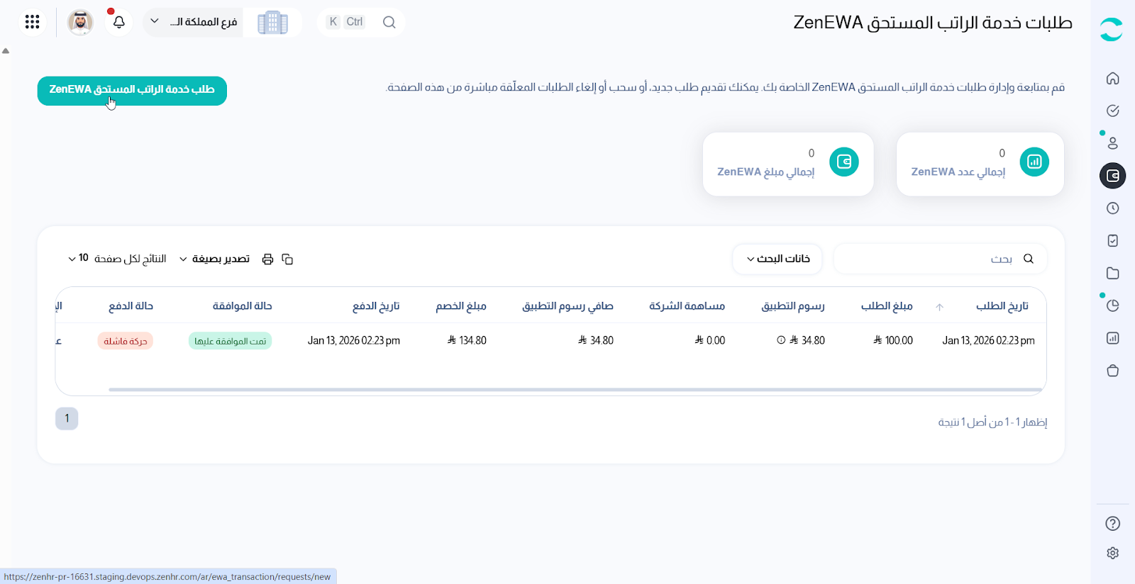Click the حركة فاشلة payment status badge

126,341
